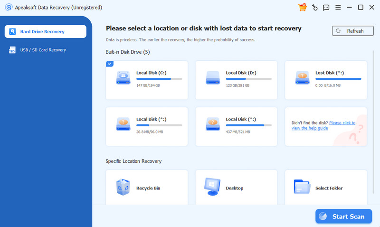380x227 pixels.
Task: Uncheck the Local Disk (C:) checkbox
Action: (x=110, y=64)
